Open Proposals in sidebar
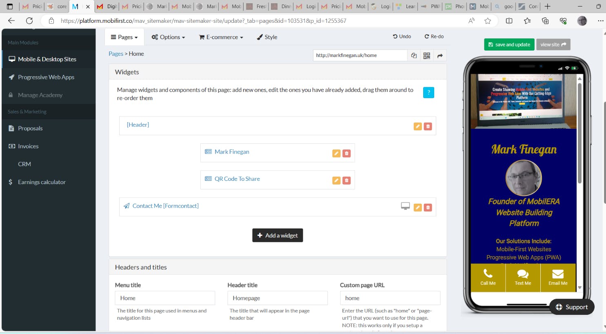 (x=49, y=128)
